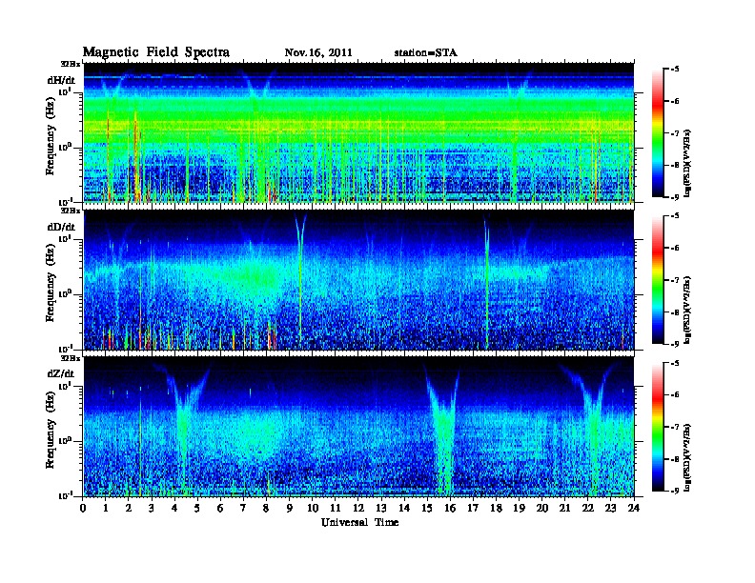Click the "Universal Time" axis title
755x583 pixels.
359,522
